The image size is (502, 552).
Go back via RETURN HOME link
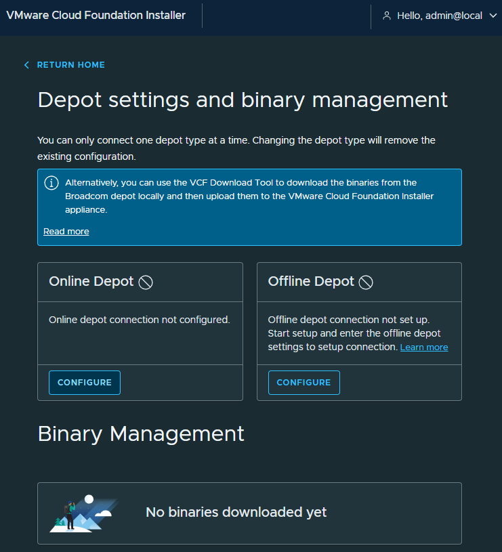pyautogui.click(x=70, y=65)
